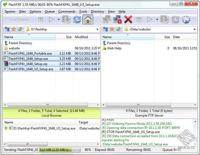This screenshot has width=200, height=155.
Task: Open the Commands menu
Action: [x=67, y=12]
